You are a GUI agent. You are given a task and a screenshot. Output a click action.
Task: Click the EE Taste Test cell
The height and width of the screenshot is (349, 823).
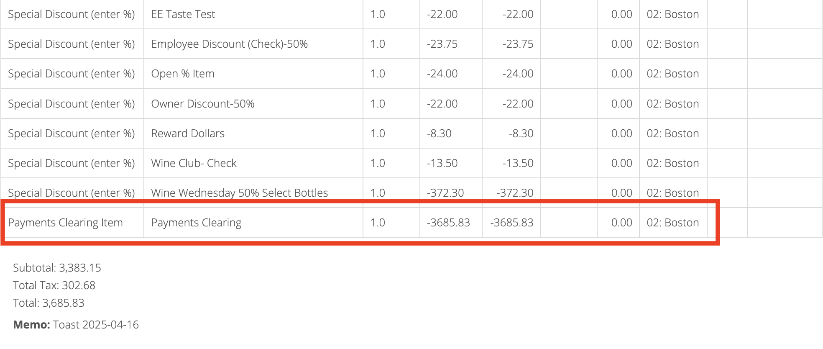183,14
